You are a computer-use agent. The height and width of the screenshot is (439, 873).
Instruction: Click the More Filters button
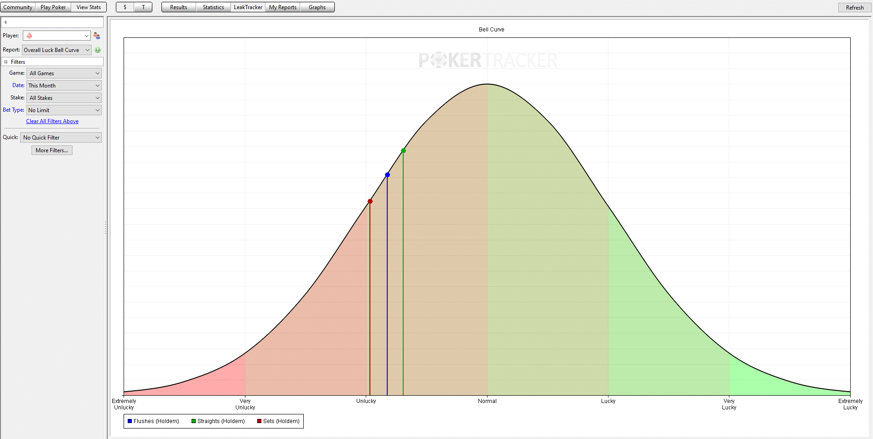pos(52,150)
